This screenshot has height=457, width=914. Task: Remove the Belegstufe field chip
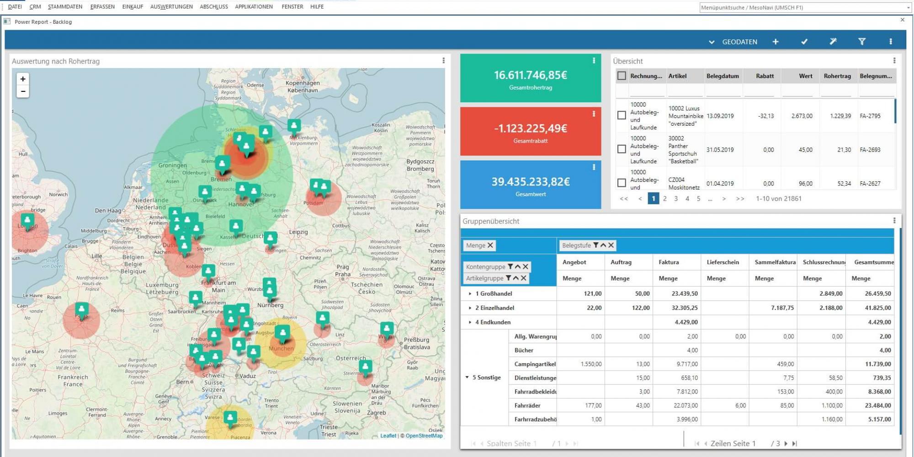point(611,245)
